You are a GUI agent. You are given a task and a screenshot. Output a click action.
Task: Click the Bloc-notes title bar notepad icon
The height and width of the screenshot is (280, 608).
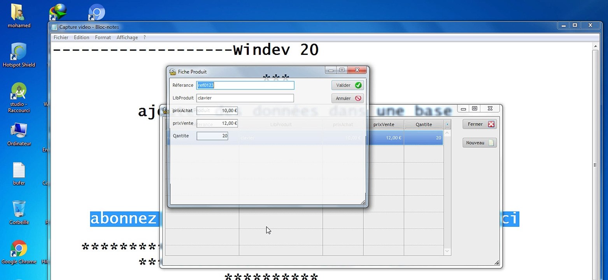coord(54,27)
